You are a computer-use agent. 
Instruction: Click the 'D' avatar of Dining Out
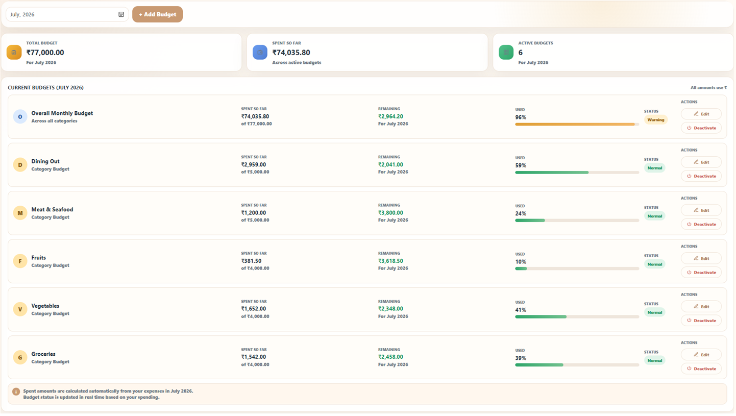(20, 165)
